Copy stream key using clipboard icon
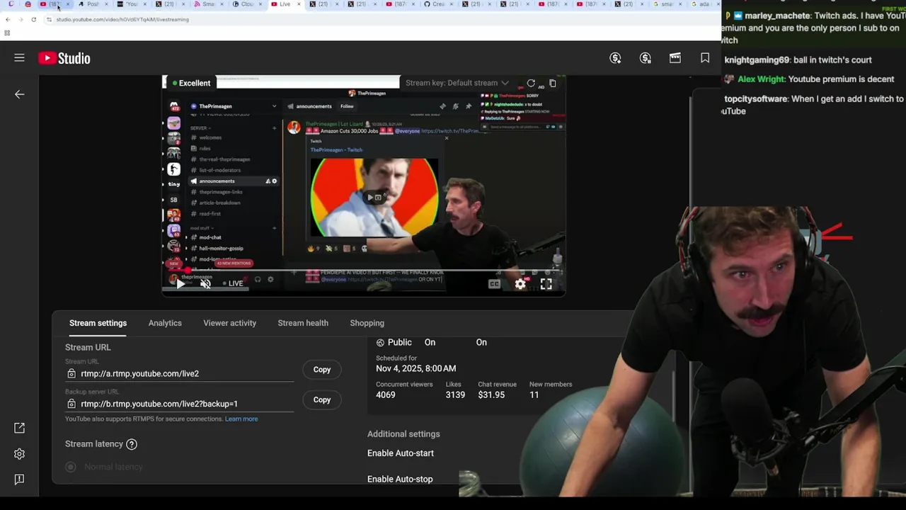The height and width of the screenshot is (510, 906). point(553,83)
